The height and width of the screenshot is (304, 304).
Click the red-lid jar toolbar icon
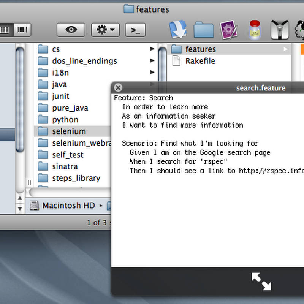point(255,30)
